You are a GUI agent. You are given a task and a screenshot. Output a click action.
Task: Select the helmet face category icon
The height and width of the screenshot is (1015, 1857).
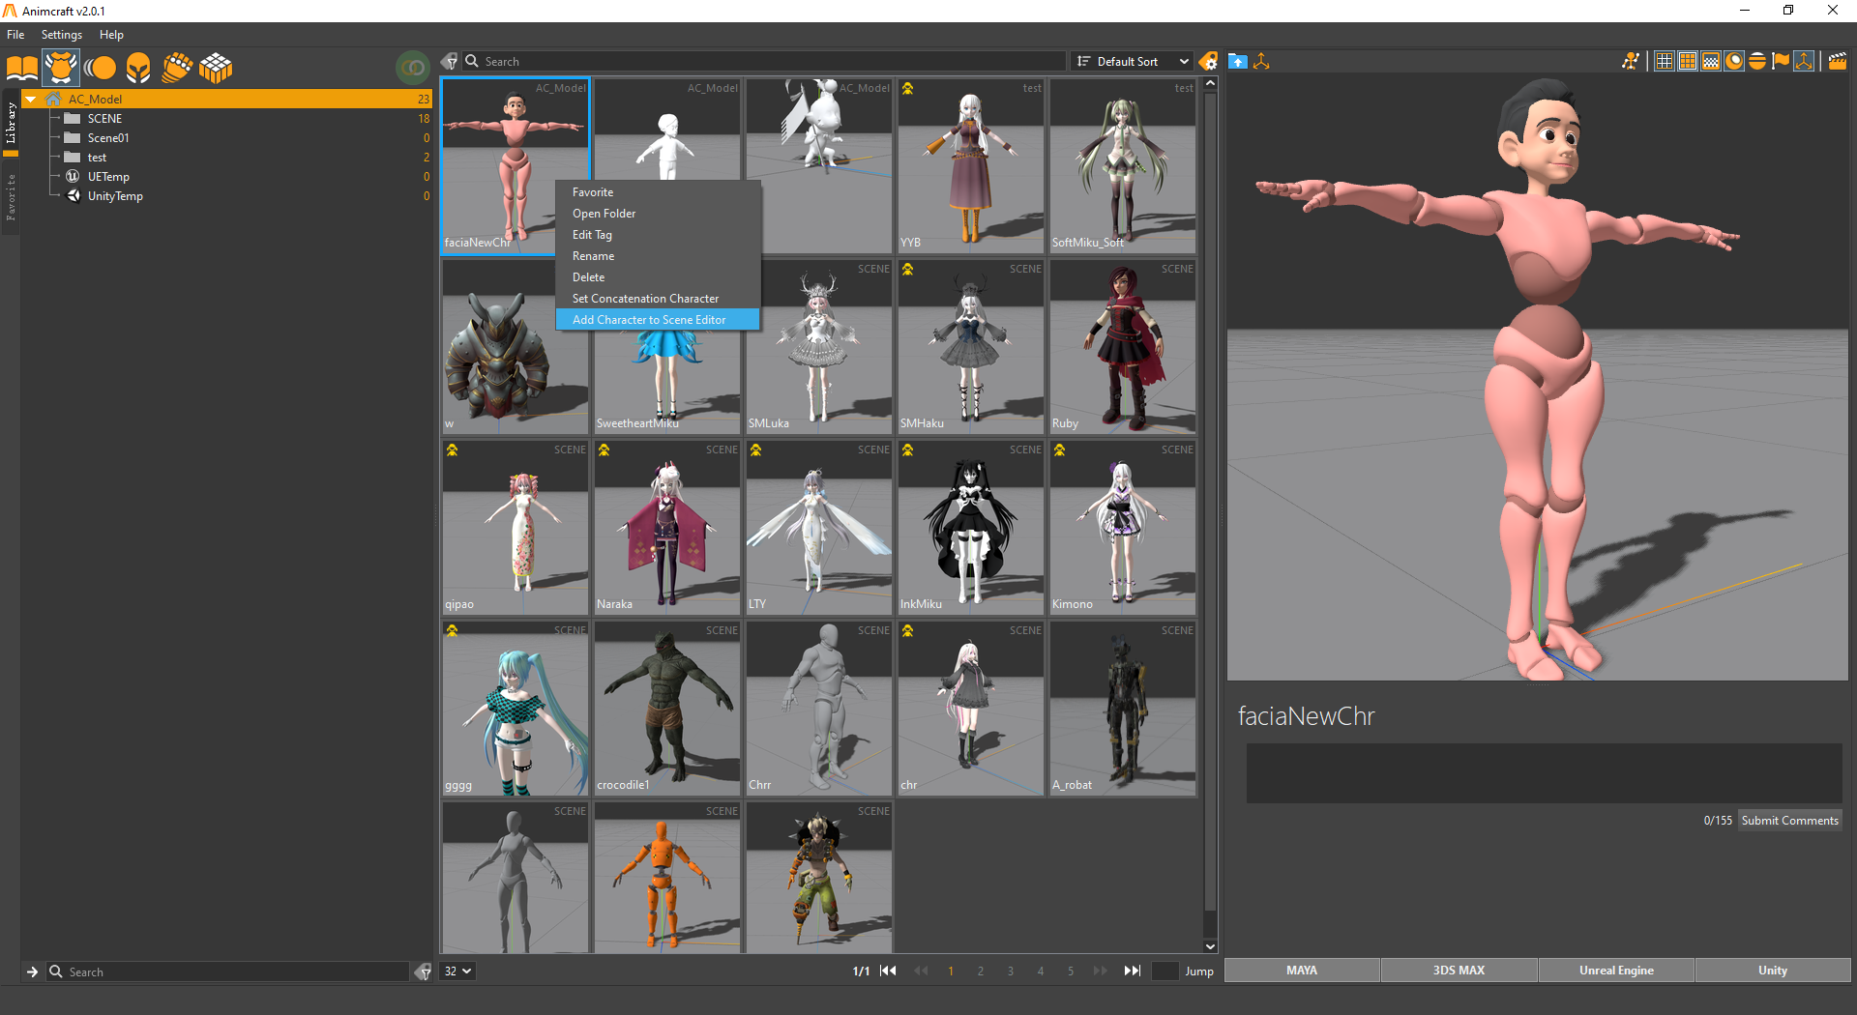pos(138,68)
